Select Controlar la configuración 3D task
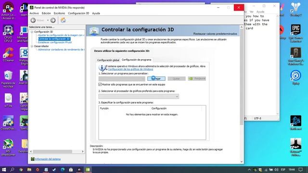The height and width of the screenshot is (173, 308). click(54, 39)
